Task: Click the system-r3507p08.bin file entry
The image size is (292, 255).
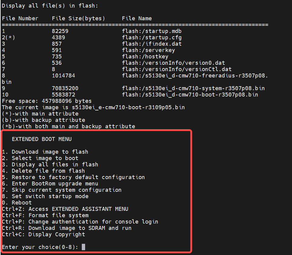Action: pos(193,88)
